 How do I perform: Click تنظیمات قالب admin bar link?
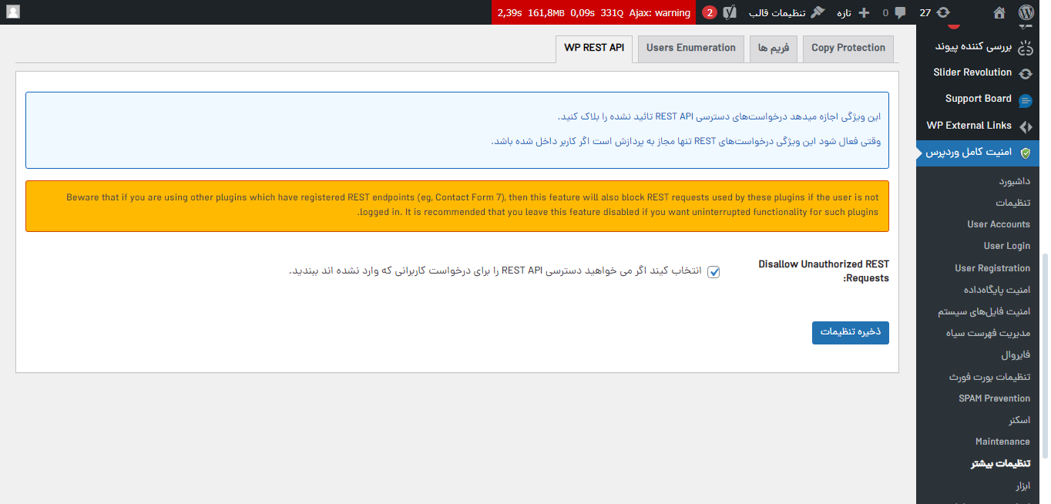[777, 12]
